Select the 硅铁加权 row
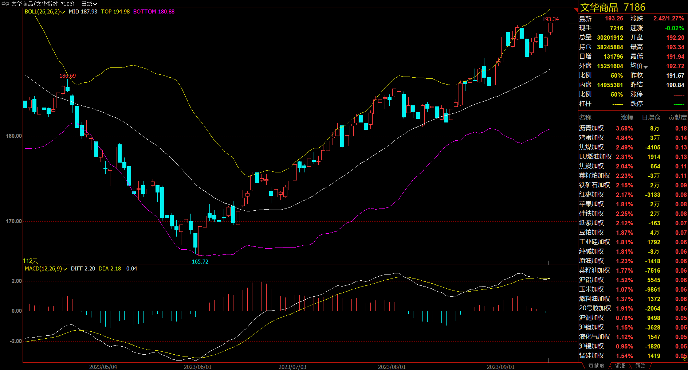The height and width of the screenshot is (370, 688). tap(633, 214)
